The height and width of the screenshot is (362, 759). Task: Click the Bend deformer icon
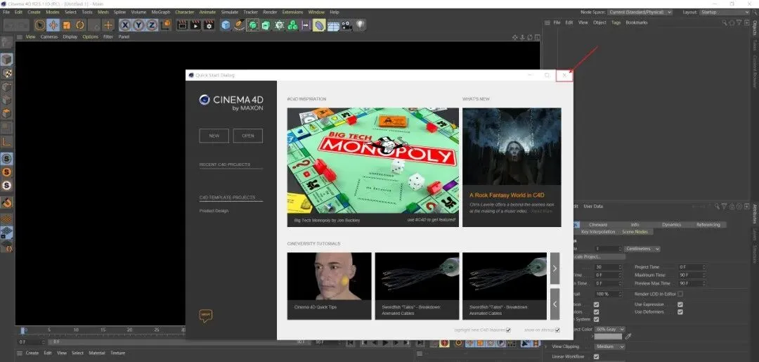318,25
